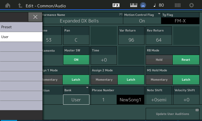Open the Motion Control Flag dropdown
This screenshot has height=121, width=202.
click(142, 21)
